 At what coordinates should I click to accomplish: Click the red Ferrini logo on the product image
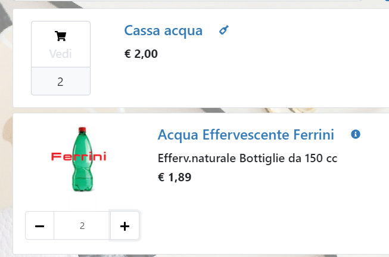79,157
